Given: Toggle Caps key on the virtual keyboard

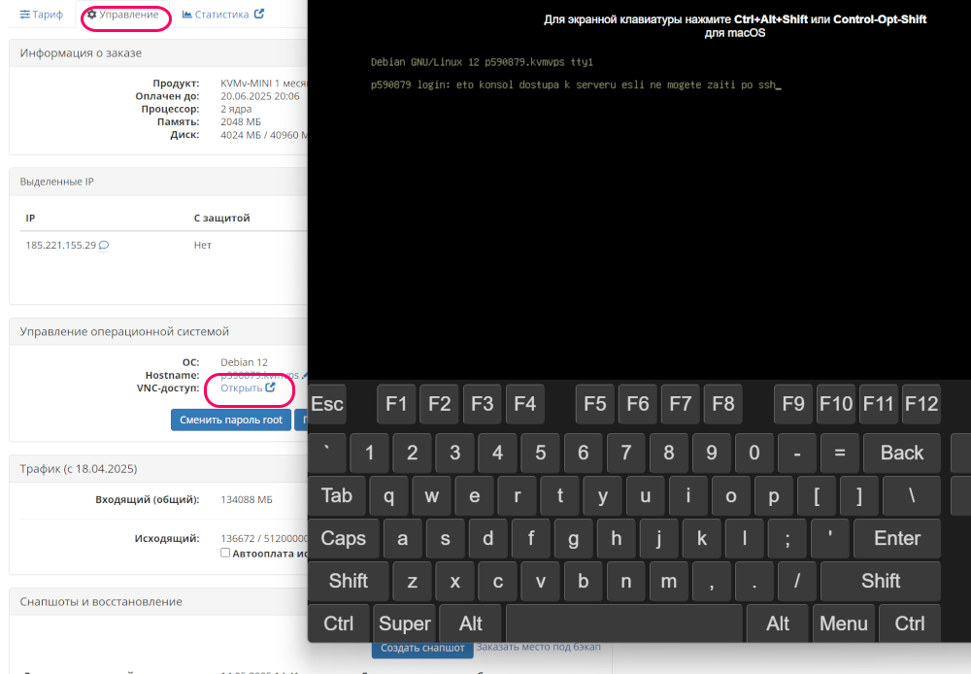Looking at the screenshot, I should (x=343, y=538).
